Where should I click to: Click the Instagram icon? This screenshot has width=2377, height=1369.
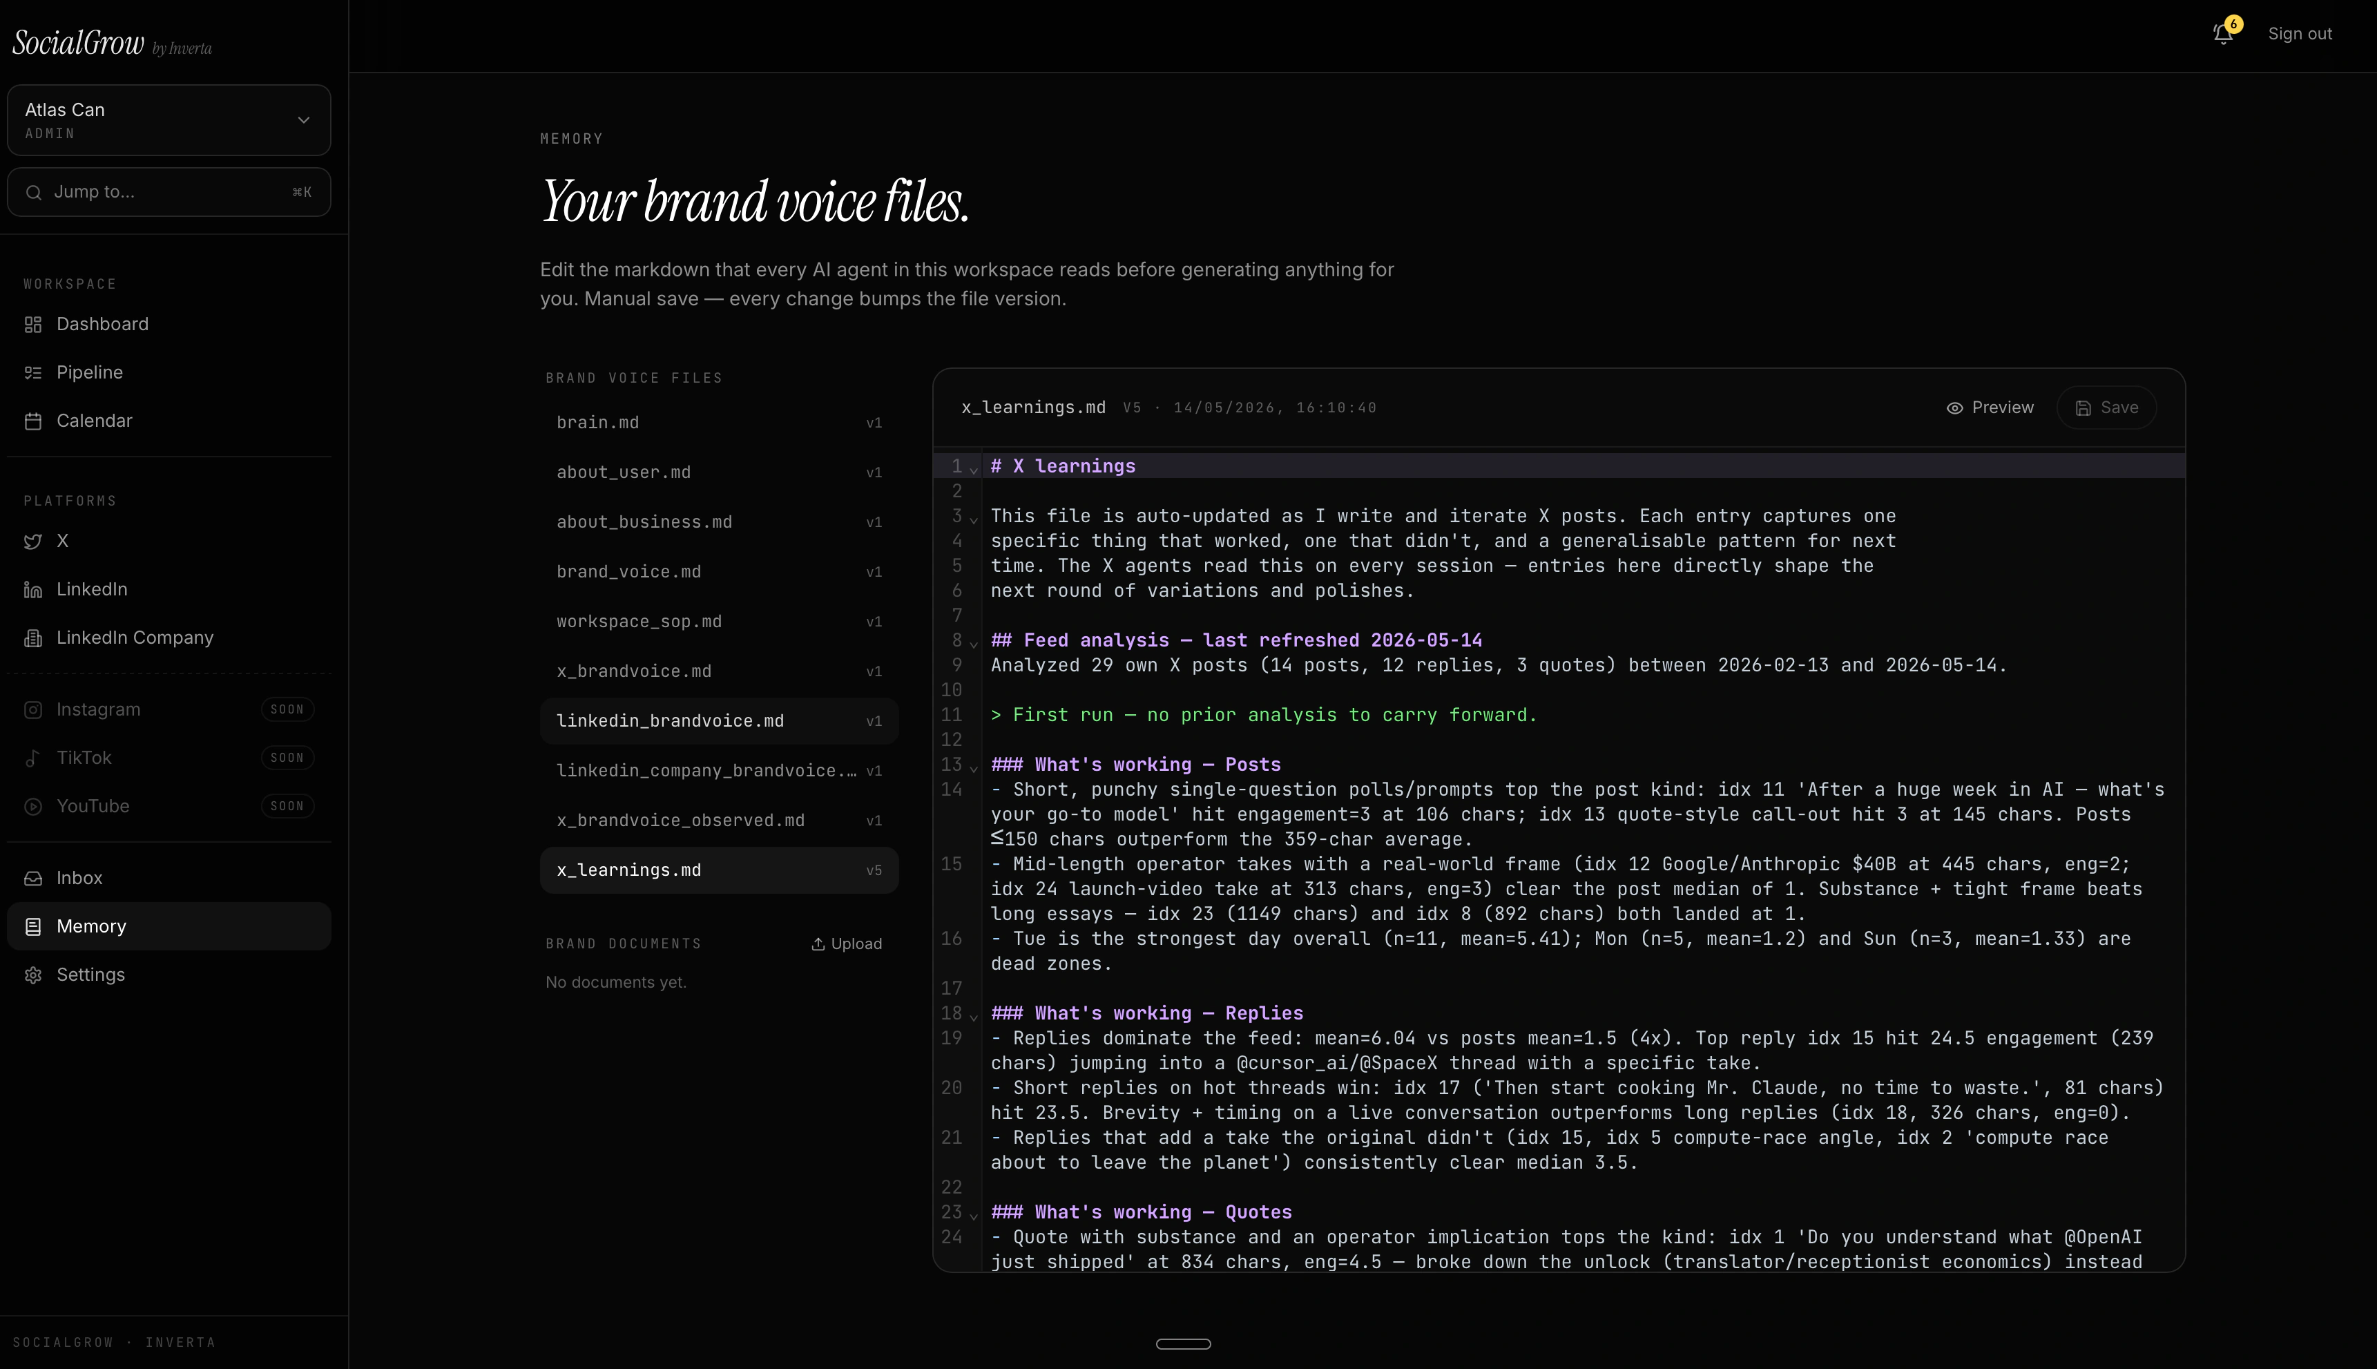33,710
